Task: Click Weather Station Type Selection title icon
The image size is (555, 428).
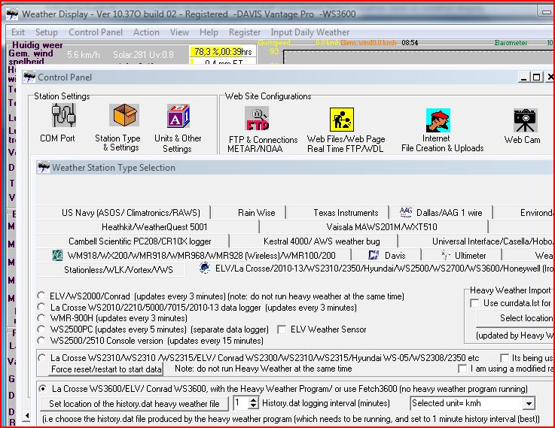Action: pos(44,167)
